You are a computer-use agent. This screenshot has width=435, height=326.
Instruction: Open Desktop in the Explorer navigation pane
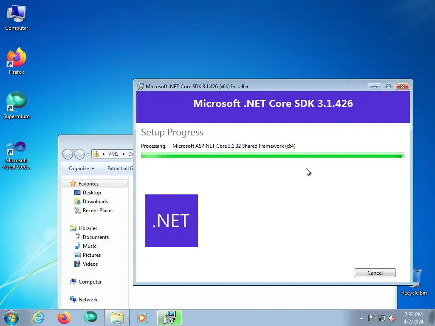tap(92, 193)
